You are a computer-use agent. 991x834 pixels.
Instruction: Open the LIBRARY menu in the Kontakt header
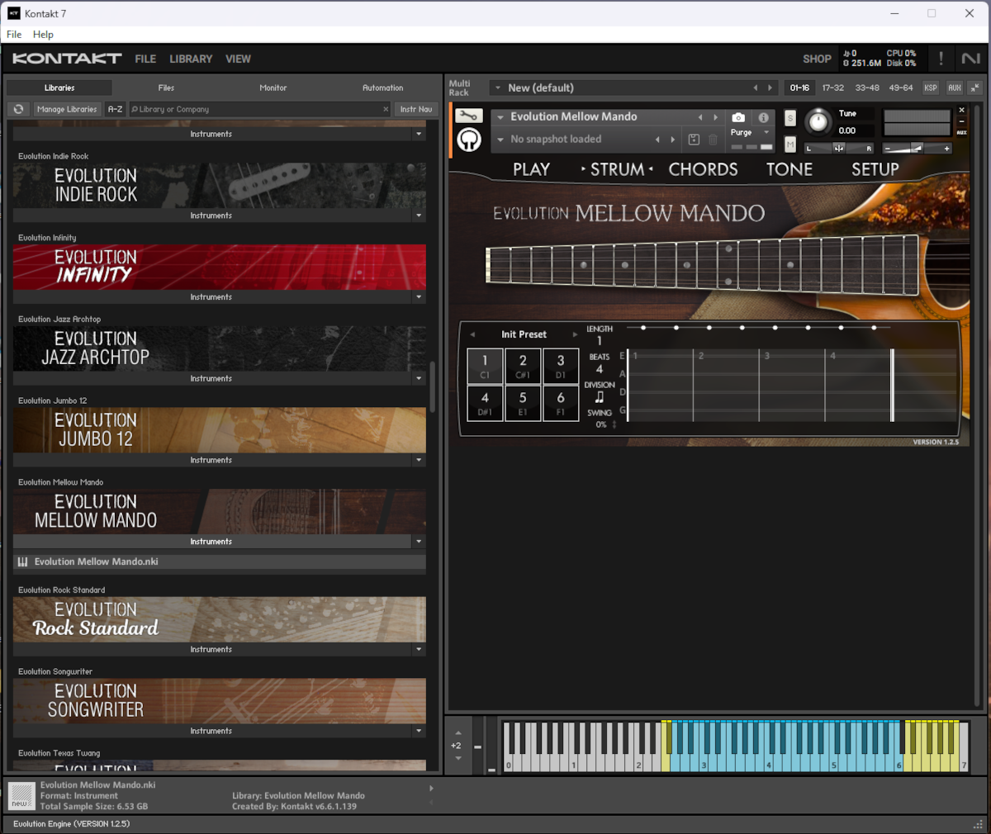(191, 59)
